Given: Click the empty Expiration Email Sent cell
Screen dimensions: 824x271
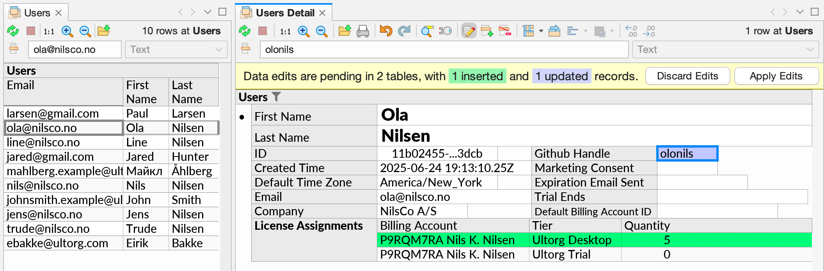Looking at the screenshot, I should tap(702, 182).
